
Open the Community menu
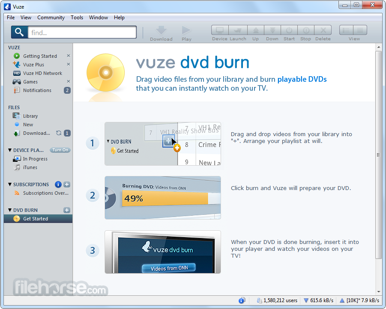(51, 18)
